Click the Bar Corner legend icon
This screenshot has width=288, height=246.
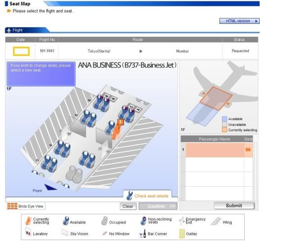pyautogui.click(x=143, y=234)
